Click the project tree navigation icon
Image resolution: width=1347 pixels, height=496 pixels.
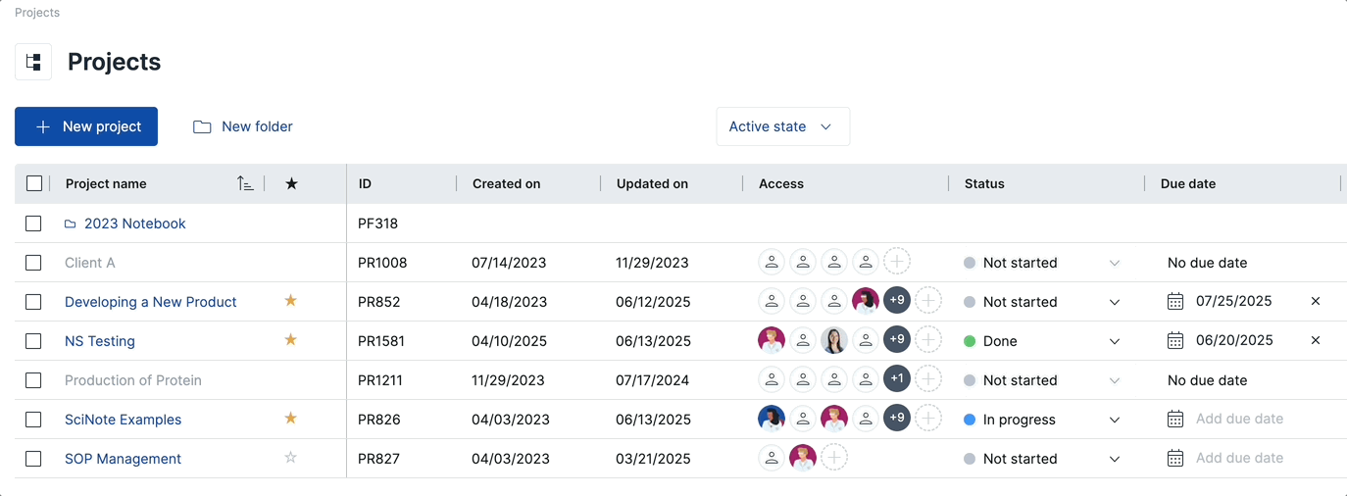[x=33, y=62]
